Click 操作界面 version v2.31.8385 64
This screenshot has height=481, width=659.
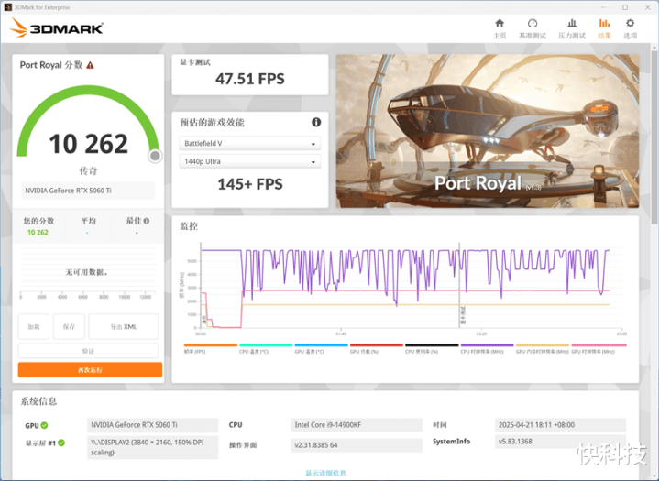click(357, 445)
